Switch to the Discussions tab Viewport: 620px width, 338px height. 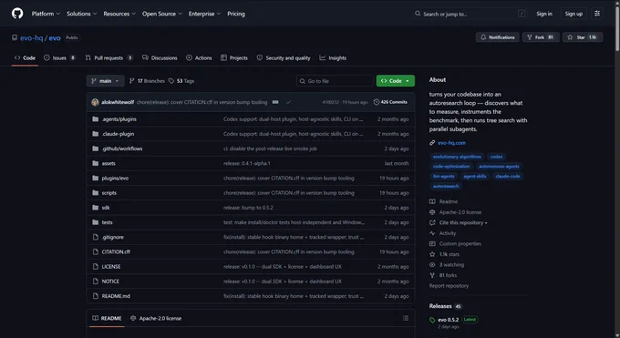(160, 57)
